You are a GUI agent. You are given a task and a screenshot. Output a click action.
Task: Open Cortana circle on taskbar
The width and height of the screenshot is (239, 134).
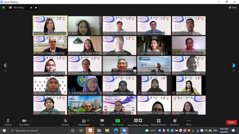73,130
